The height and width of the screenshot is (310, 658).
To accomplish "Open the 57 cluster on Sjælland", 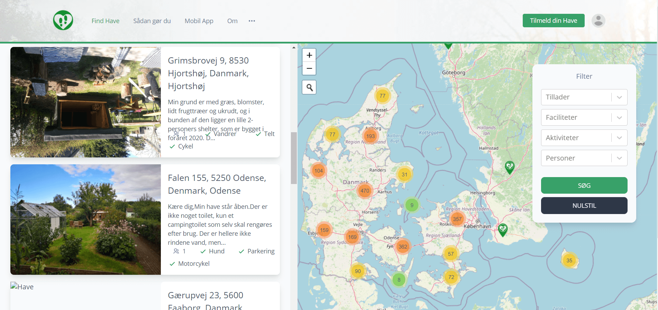I will [x=451, y=254].
